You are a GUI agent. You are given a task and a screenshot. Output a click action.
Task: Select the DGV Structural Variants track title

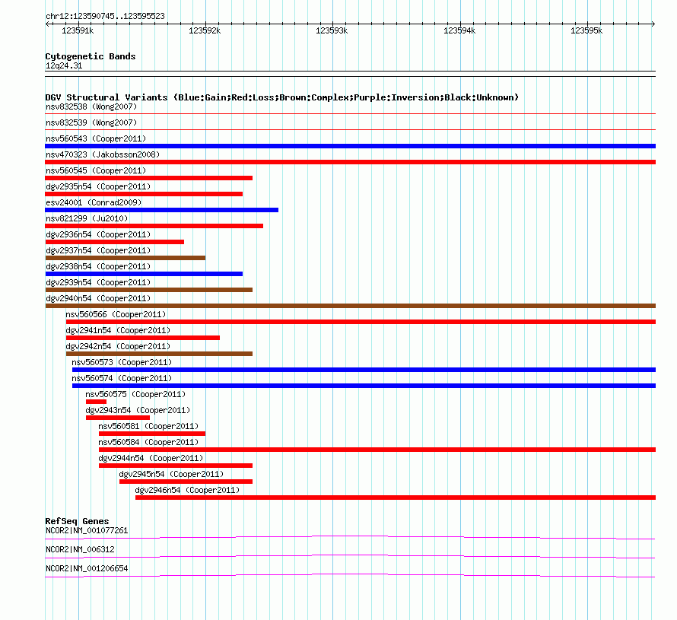282,97
